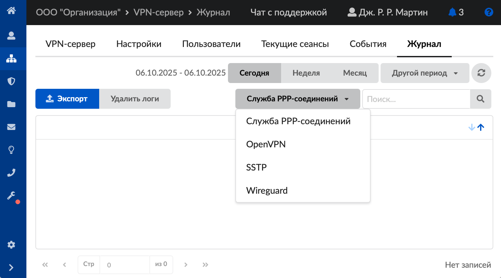
Task: Switch to the Текущие сеансы tab
Action: 295,44
